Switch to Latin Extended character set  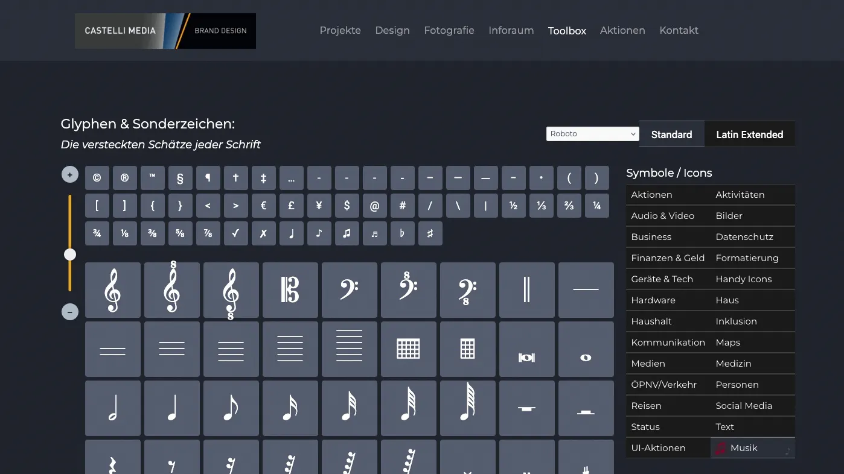tap(749, 134)
